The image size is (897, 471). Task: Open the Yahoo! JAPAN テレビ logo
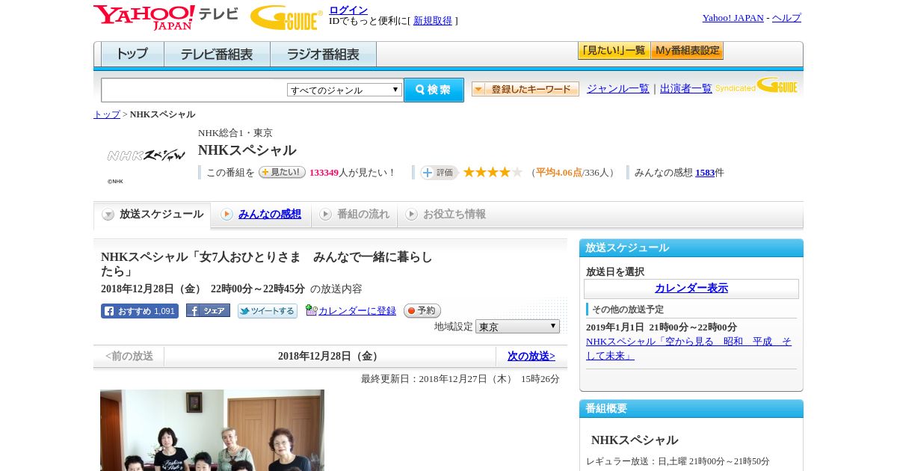click(x=166, y=17)
